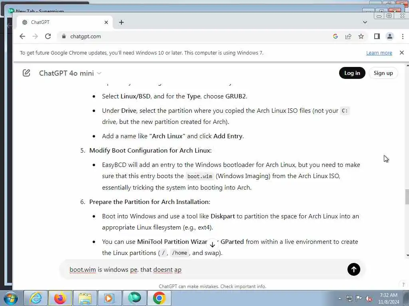Click the page's vertical scrollbar thumb
409x306 pixels.
pyautogui.click(x=407, y=197)
